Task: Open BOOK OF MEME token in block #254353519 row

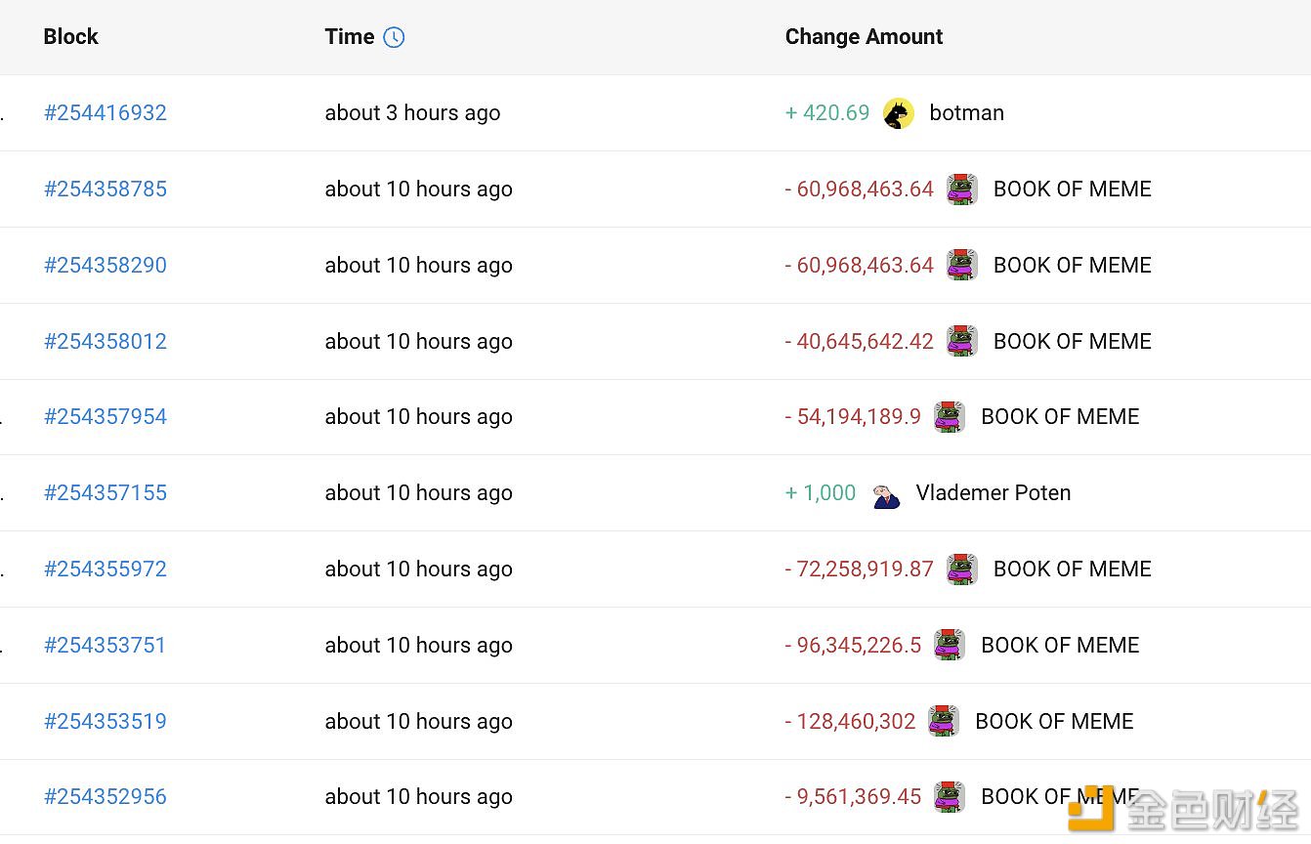Action: tap(1054, 722)
